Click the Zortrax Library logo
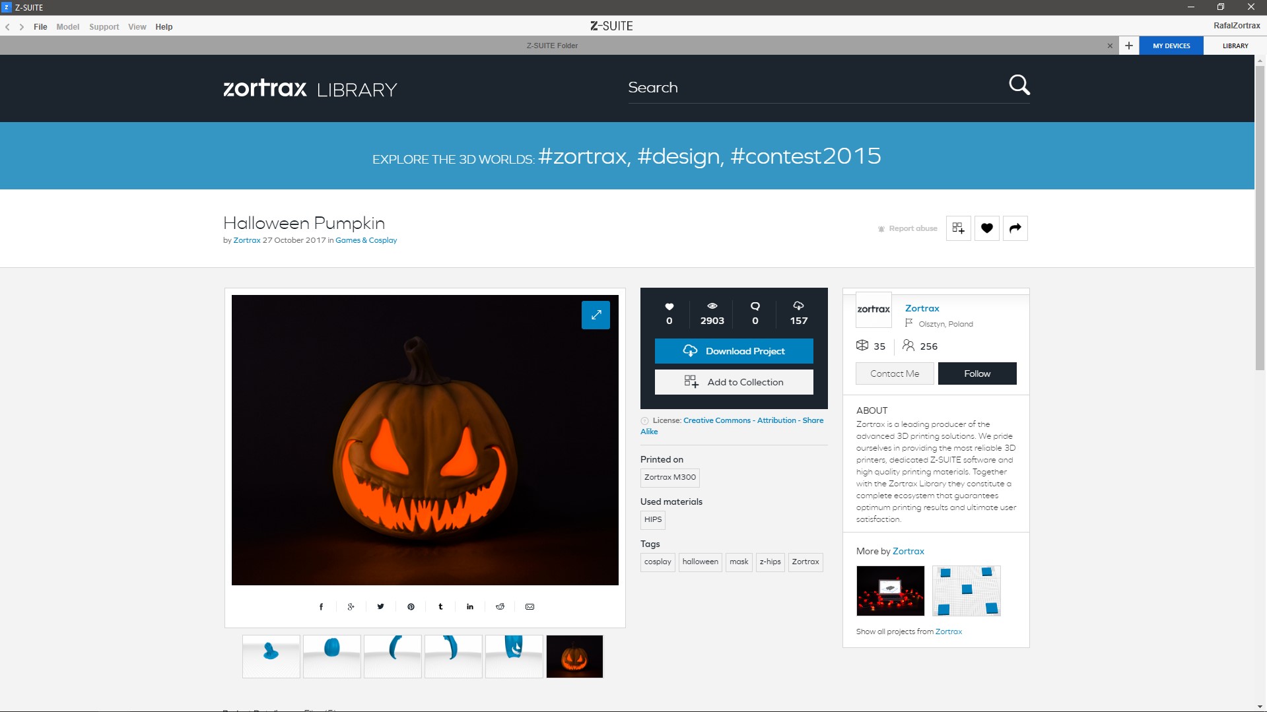This screenshot has height=712, width=1267. 310,88
